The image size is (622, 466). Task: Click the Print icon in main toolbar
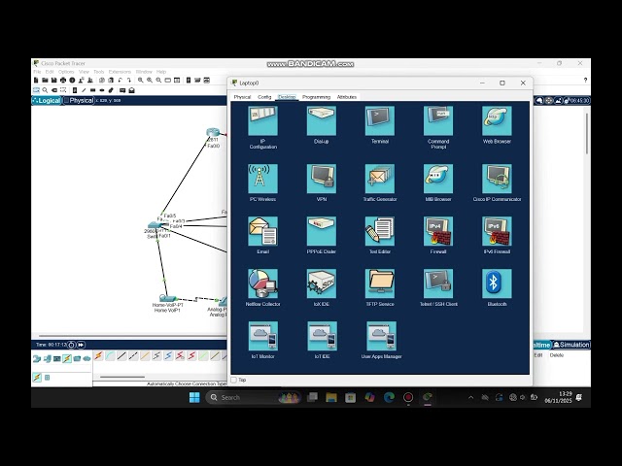pos(63,80)
